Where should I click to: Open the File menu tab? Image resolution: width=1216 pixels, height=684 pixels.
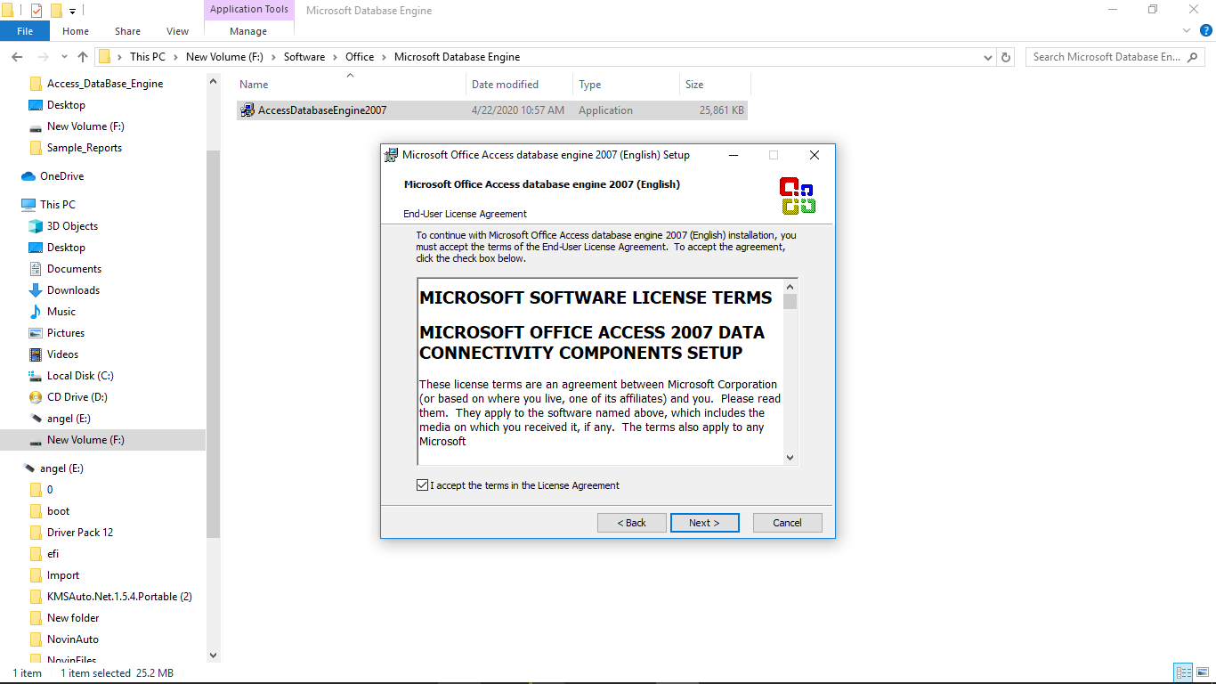(x=25, y=31)
